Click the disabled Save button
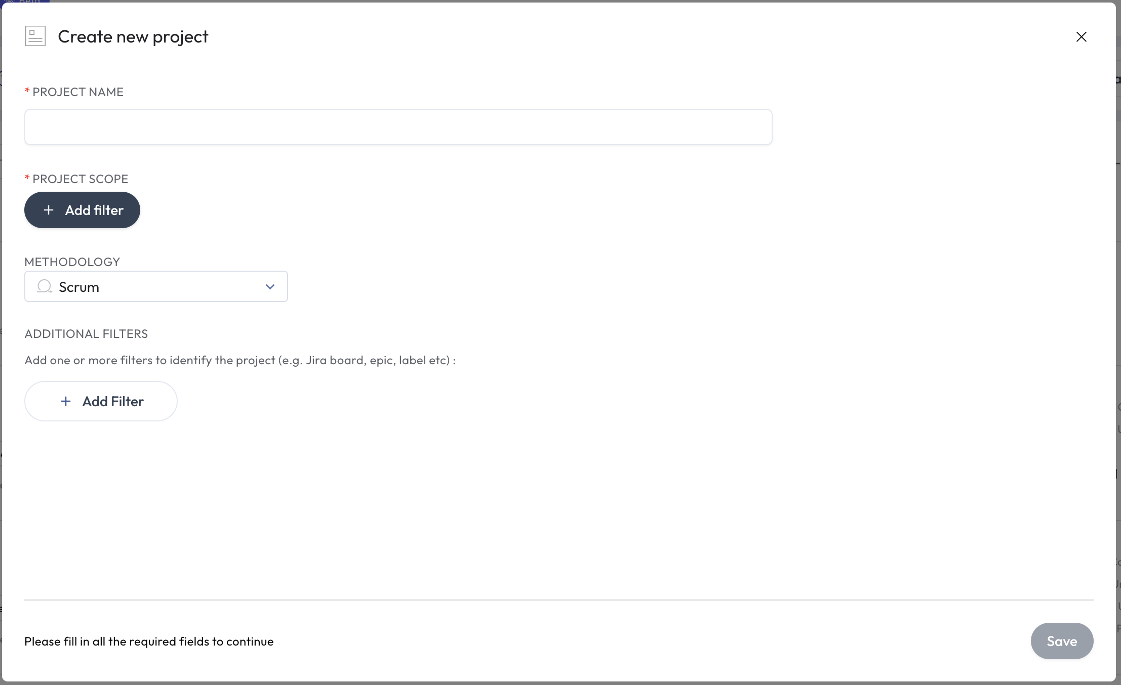 pos(1062,641)
